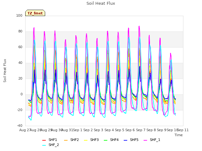Click the Sep 2 x-axis tick label

point(88,130)
